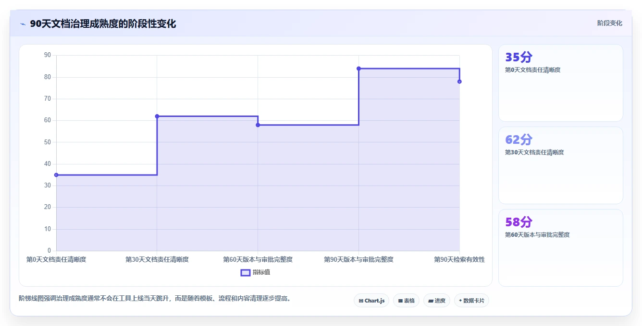Click x-axis label 第0天文档责任清晰度
The height and width of the screenshot is (326, 642).
tap(56, 259)
